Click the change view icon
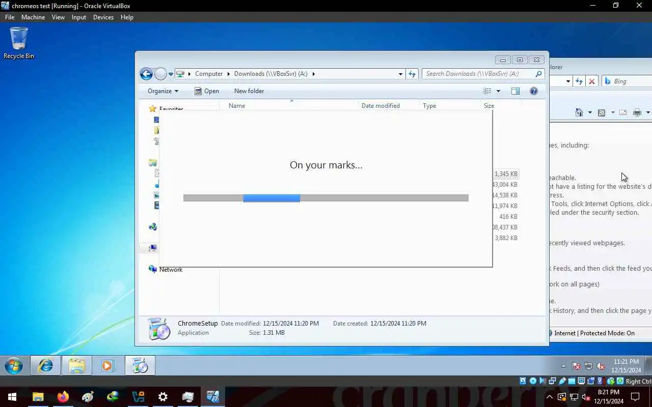The height and width of the screenshot is (407, 652). click(x=487, y=91)
